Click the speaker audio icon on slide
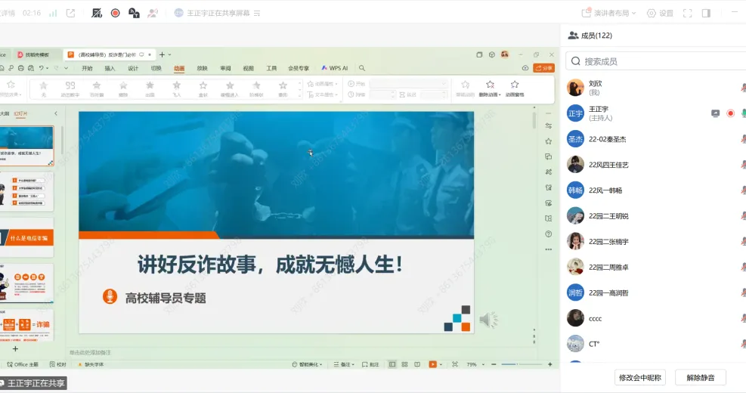Image resolution: width=746 pixels, height=393 pixels. [x=488, y=320]
